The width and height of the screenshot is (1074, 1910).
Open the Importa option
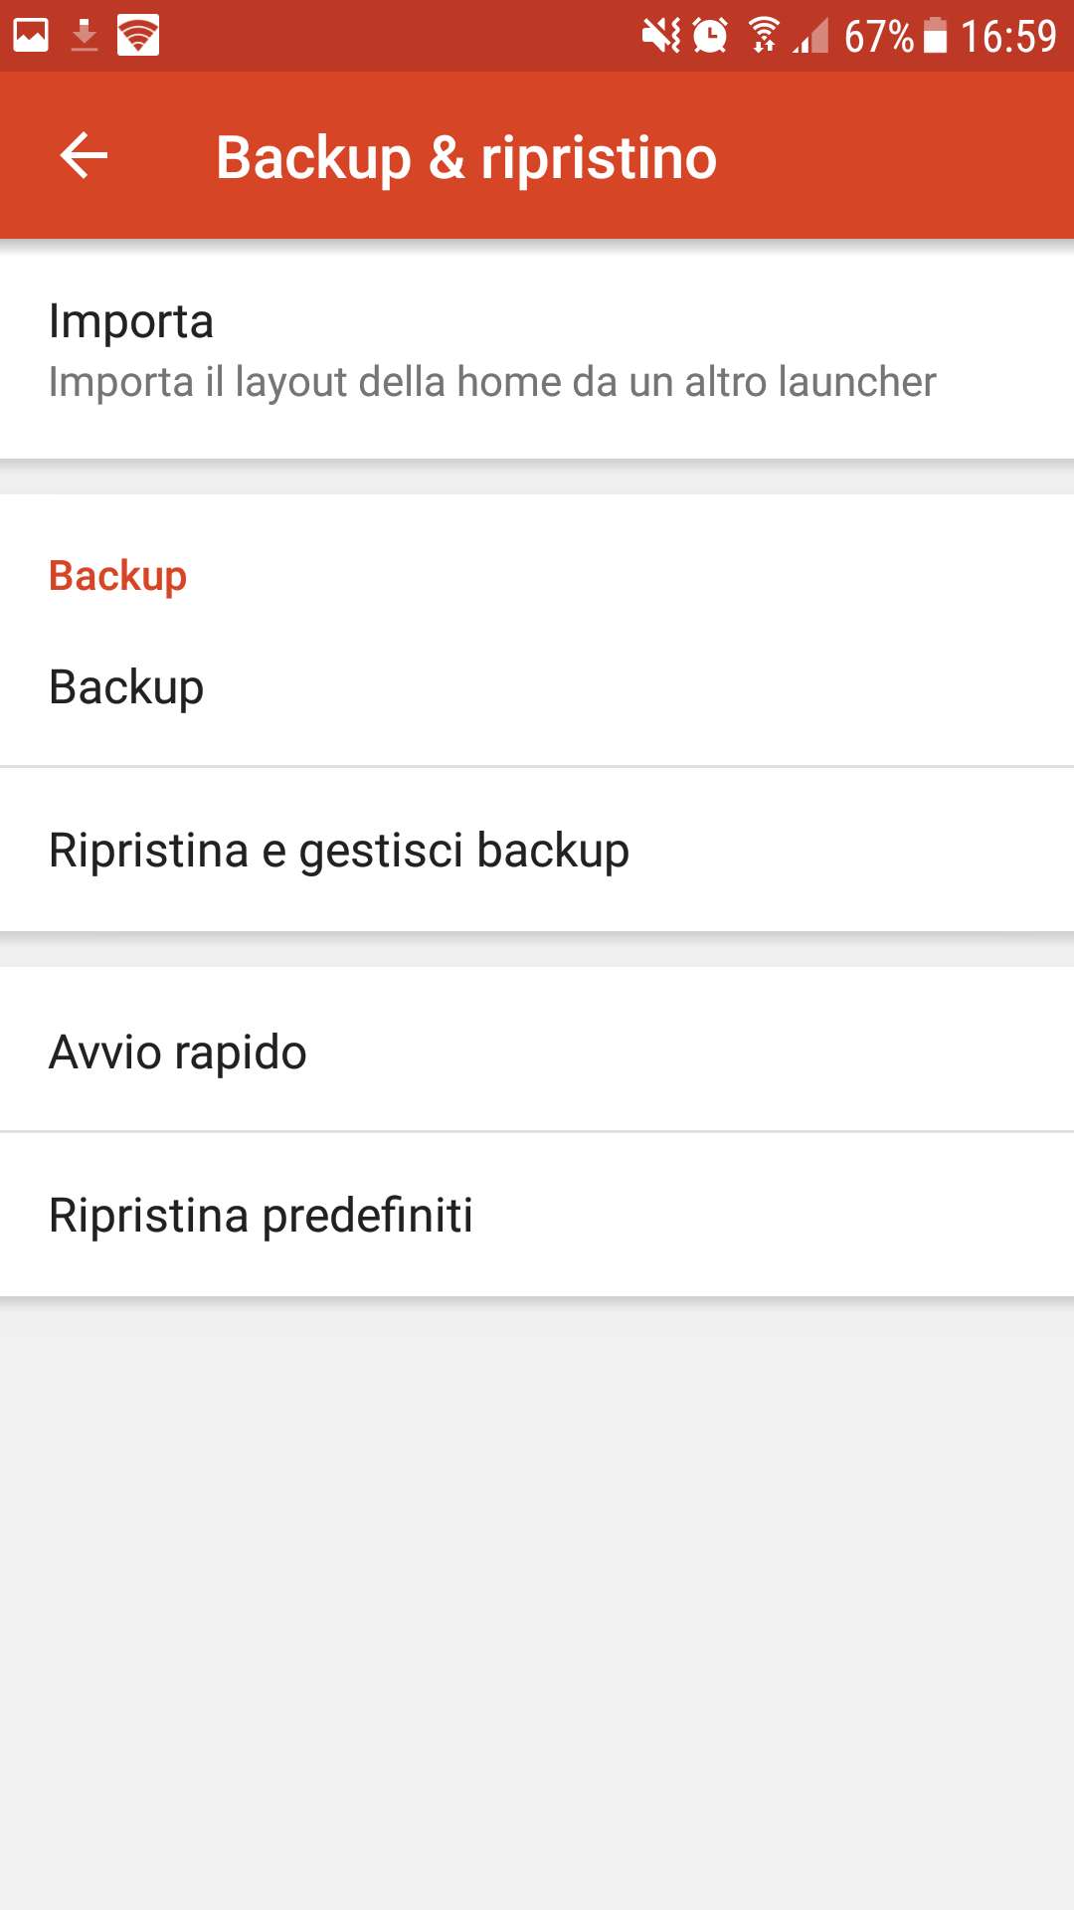click(131, 321)
